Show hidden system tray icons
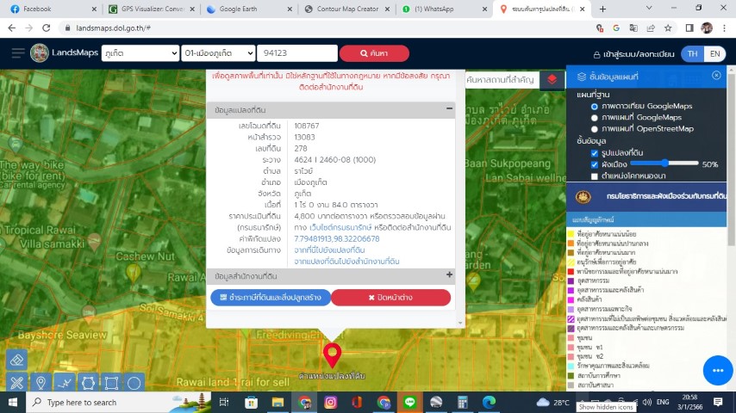Viewport: 736px width, 413px height. coord(582,402)
